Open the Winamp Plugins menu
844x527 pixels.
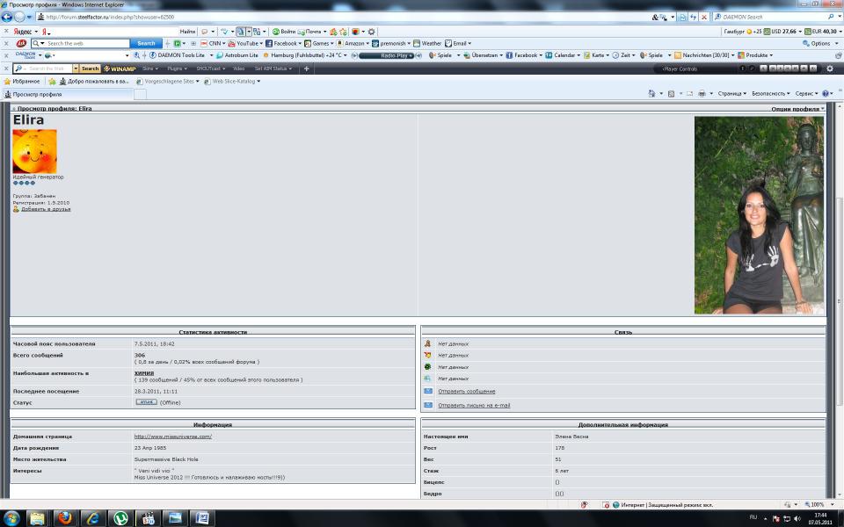(177, 69)
